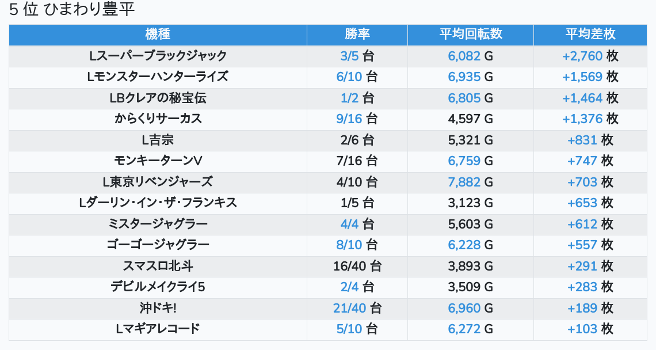Image resolution: width=656 pixels, height=350 pixels.
Task: Click L東京リベンジャーズ average spins 7,882
Action: 464,182
